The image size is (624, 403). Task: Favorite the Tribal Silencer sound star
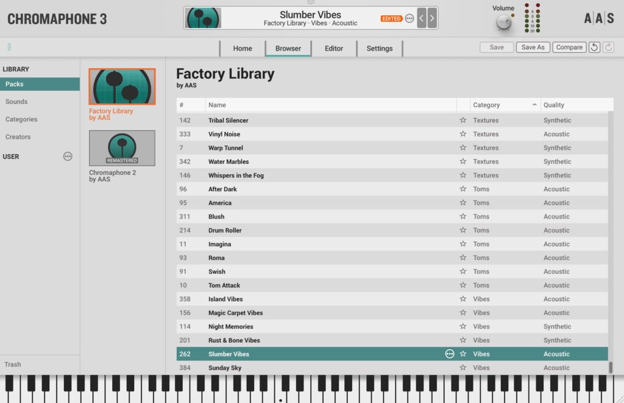coord(463,121)
